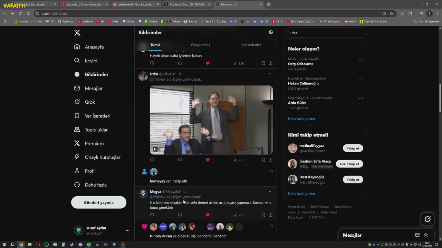This screenshot has height=248, width=442.
Task: Open The Office GIF image
Action: [x=211, y=120]
